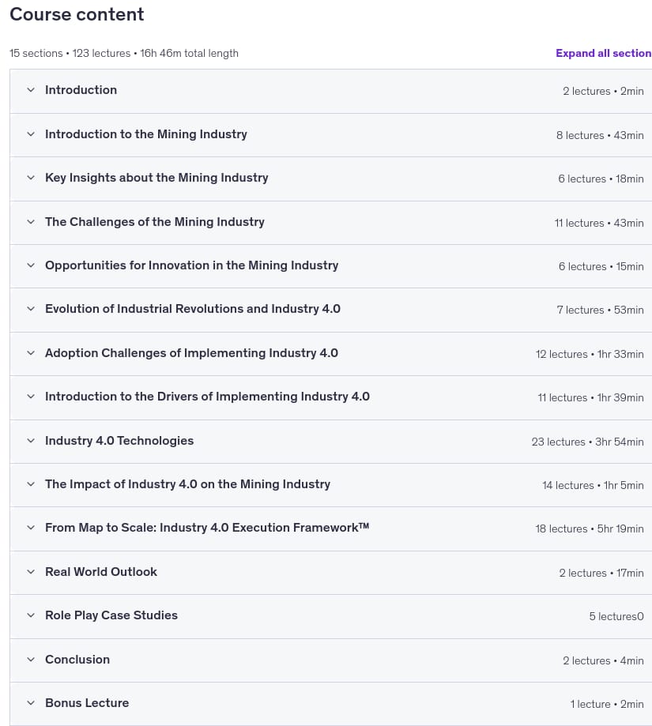Click the "2 lectures • 2min" text
The image size is (652, 726).
[603, 91]
